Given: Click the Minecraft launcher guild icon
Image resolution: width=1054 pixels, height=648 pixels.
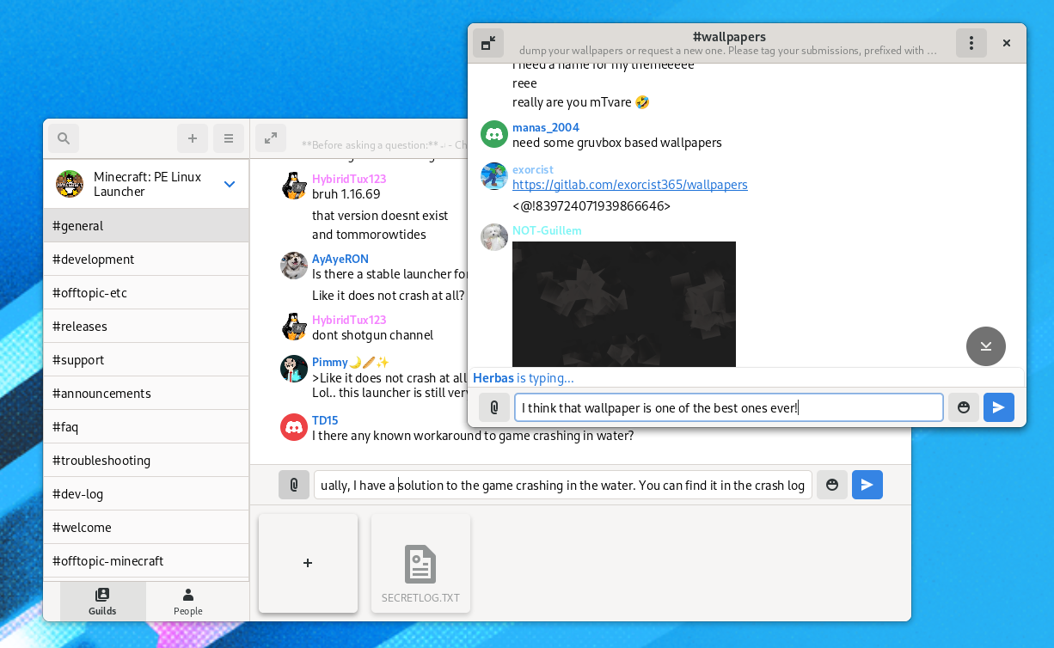Looking at the screenshot, I should click(70, 184).
